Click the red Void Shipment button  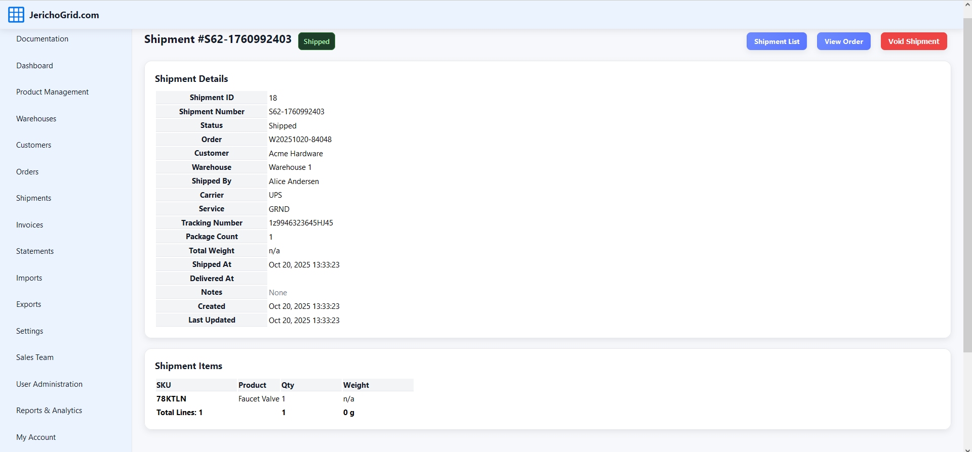tap(913, 41)
